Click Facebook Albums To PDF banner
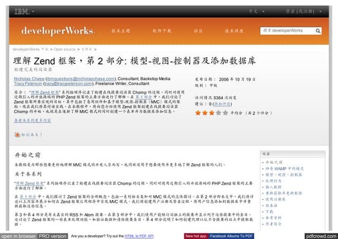The height and width of the screenshot is (239, 338). click(231, 236)
